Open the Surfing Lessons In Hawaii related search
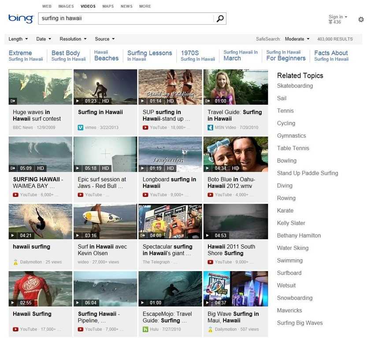Image resolution: width=367 pixels, height=338 pixels. click(x=149, y=55)
